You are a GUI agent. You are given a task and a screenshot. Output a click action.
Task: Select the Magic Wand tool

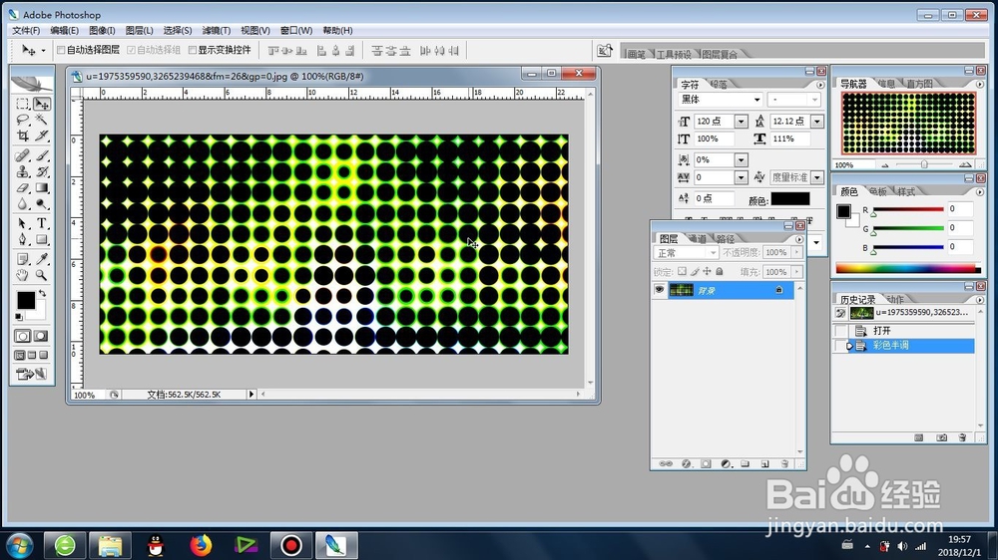point(42,120)
